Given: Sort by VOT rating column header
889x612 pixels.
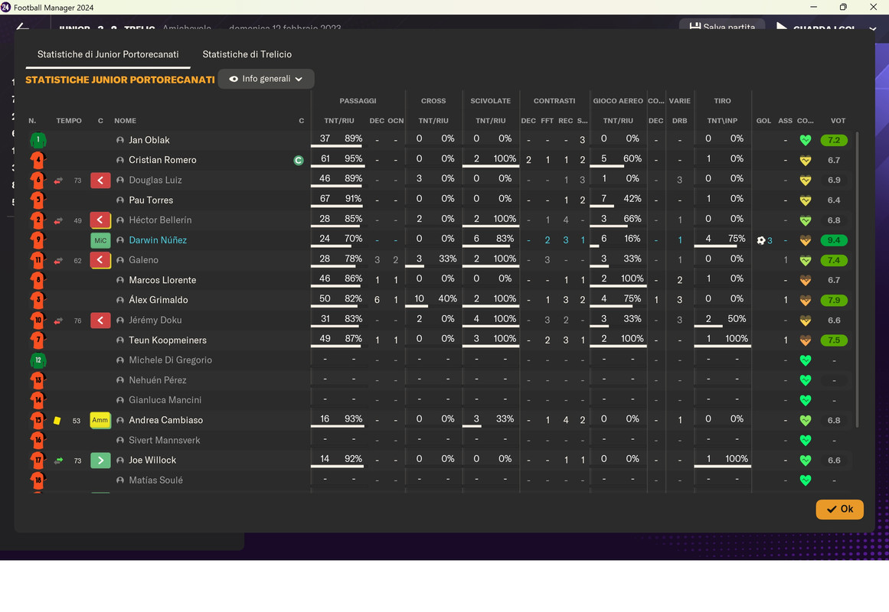Looking at the screenshot, I should [x=838, y=121].
